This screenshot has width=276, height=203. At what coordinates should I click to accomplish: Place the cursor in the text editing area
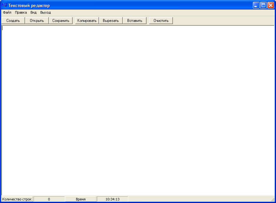pos(138,110)
